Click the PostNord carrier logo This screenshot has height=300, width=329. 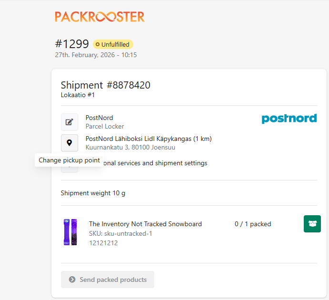[x=289, y=119]
